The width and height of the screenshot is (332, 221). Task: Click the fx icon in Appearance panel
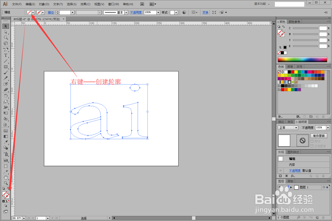(x=292, y=176)
